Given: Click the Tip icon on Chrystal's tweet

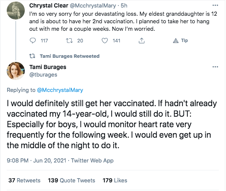Looking at the screenshot, I should coord(176,41).
